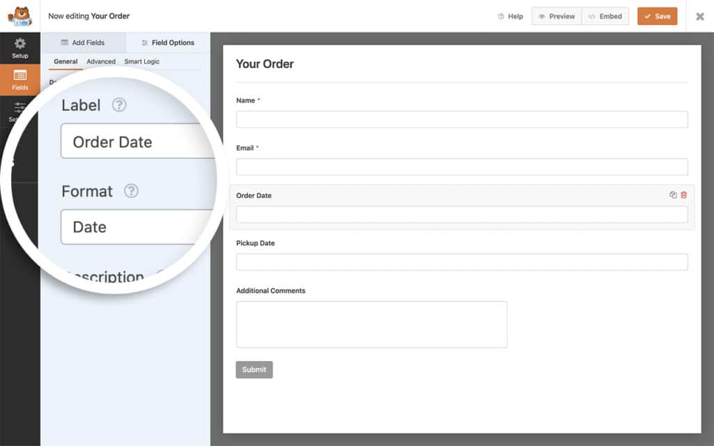Click the Additional Comments text area
714x446 pixels.
(371, 324)
